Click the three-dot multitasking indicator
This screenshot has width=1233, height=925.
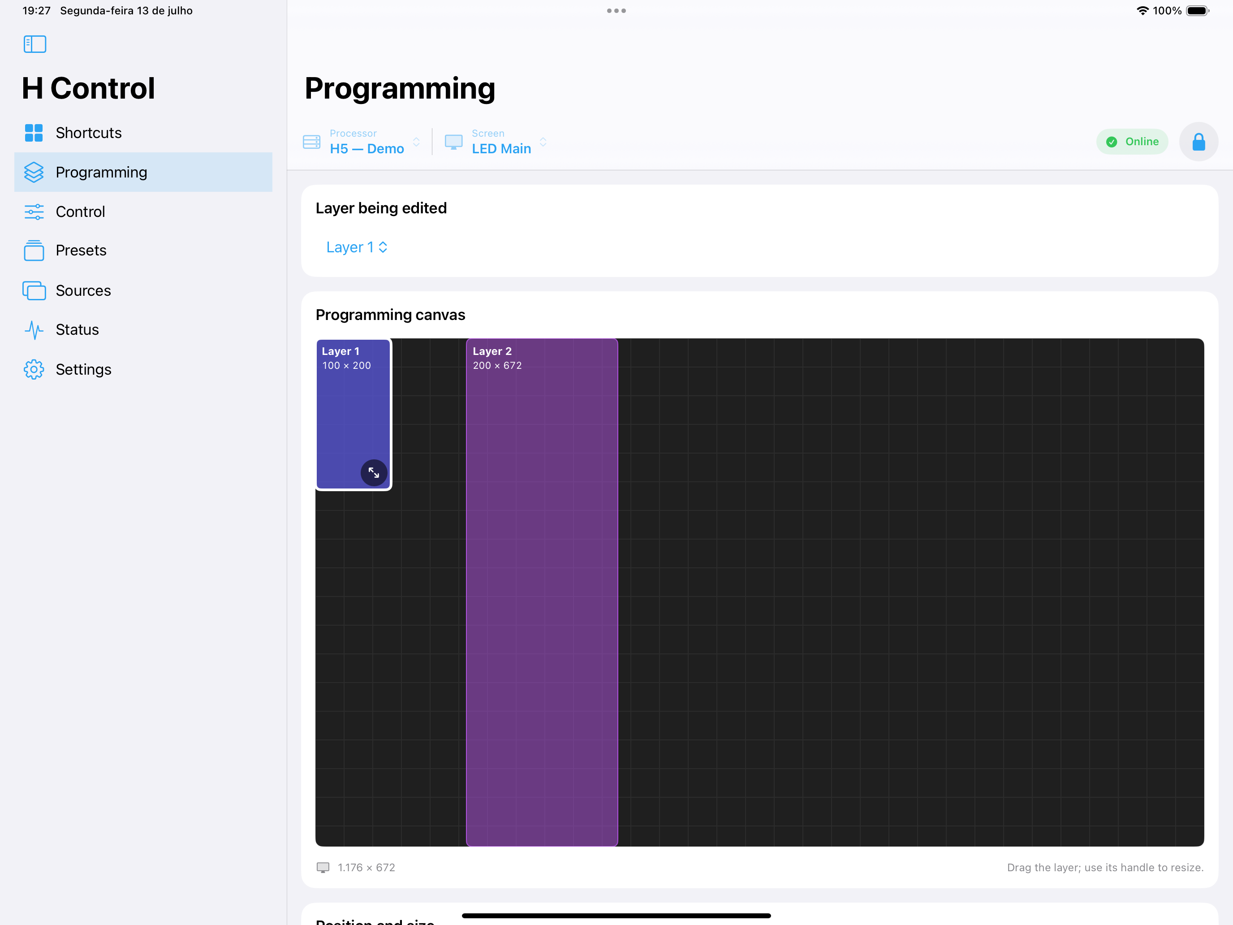tap(616, 11)
